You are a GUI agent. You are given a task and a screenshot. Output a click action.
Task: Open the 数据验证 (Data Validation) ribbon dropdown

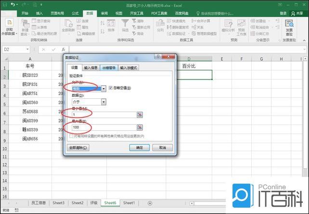pyautogui.click(x=189, y=34)
